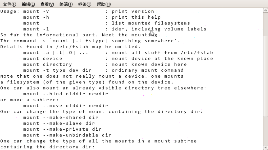The image size is (268, 150).
Task: Click the word 'Usage:' in terminal output
Action: coord(10,11)
